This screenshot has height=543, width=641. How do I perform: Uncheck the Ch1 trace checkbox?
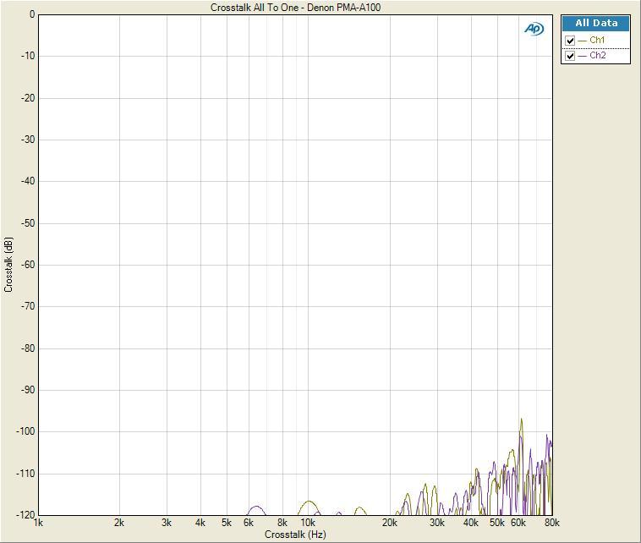tap(571, 41)
